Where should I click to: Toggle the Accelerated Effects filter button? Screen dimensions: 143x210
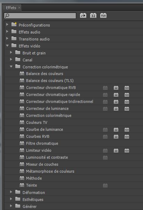[x=83, y=16]
